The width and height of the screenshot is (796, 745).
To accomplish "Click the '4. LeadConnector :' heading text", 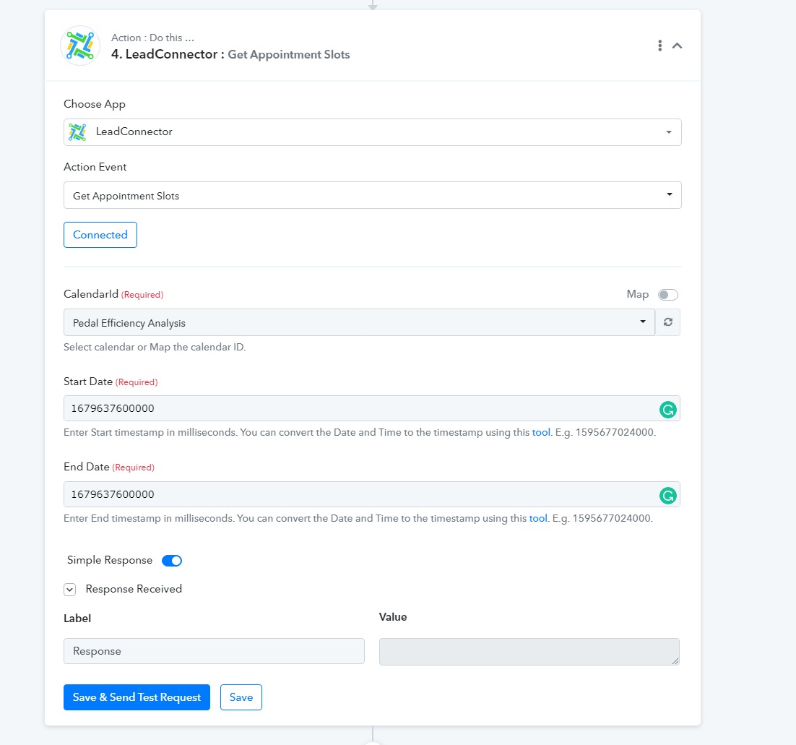I will pos(168,54).
